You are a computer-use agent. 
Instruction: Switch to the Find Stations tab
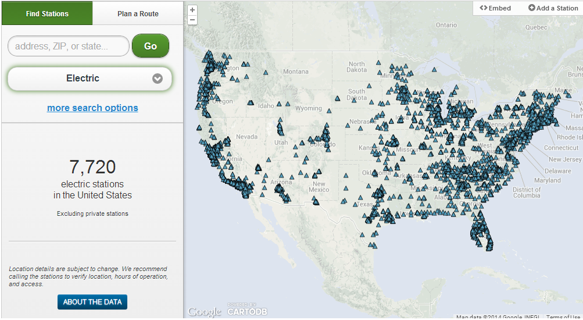click(x=47, y=13)
